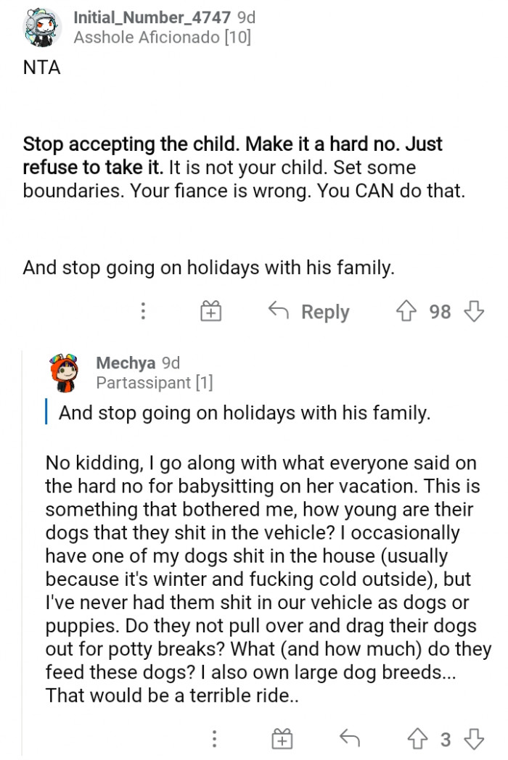Click reply arrow under Mechya's comment
This screenshot has height=760, width=508.
pos(350,739)
